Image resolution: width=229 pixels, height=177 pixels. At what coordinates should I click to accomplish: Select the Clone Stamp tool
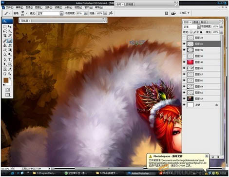[x=5, y=45]
